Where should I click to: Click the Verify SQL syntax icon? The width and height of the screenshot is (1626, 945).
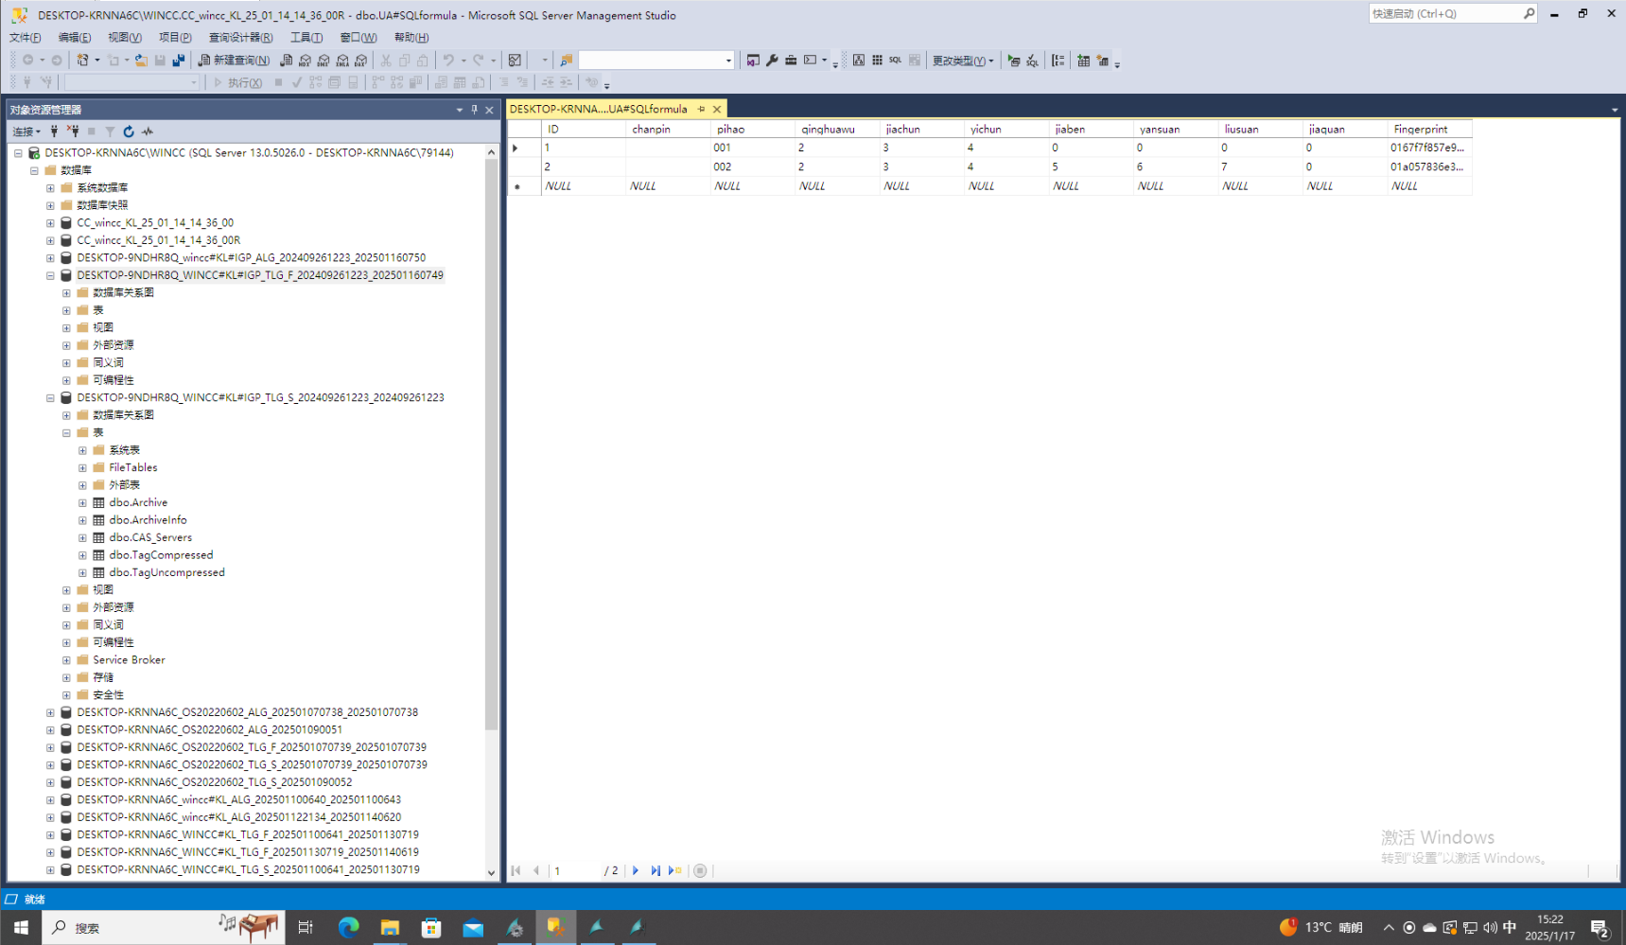(1032, 61)
